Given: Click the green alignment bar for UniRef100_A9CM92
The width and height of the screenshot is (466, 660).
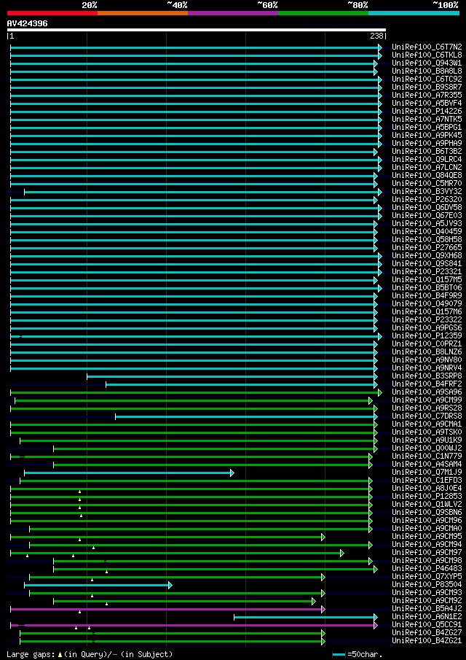Looking at the screenshot, I should pyautogui.click(x=184, y=601).
